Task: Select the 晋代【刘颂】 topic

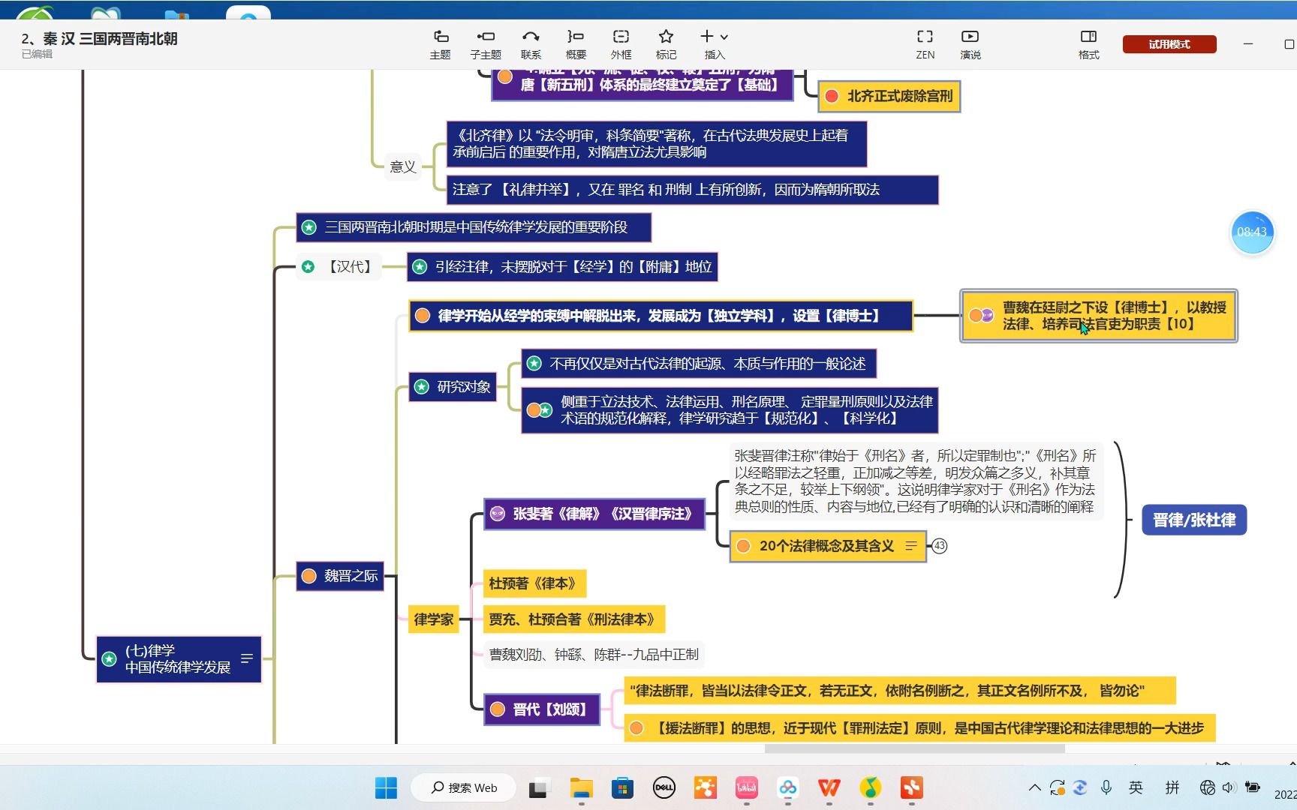Action: [x=542, y=709]
